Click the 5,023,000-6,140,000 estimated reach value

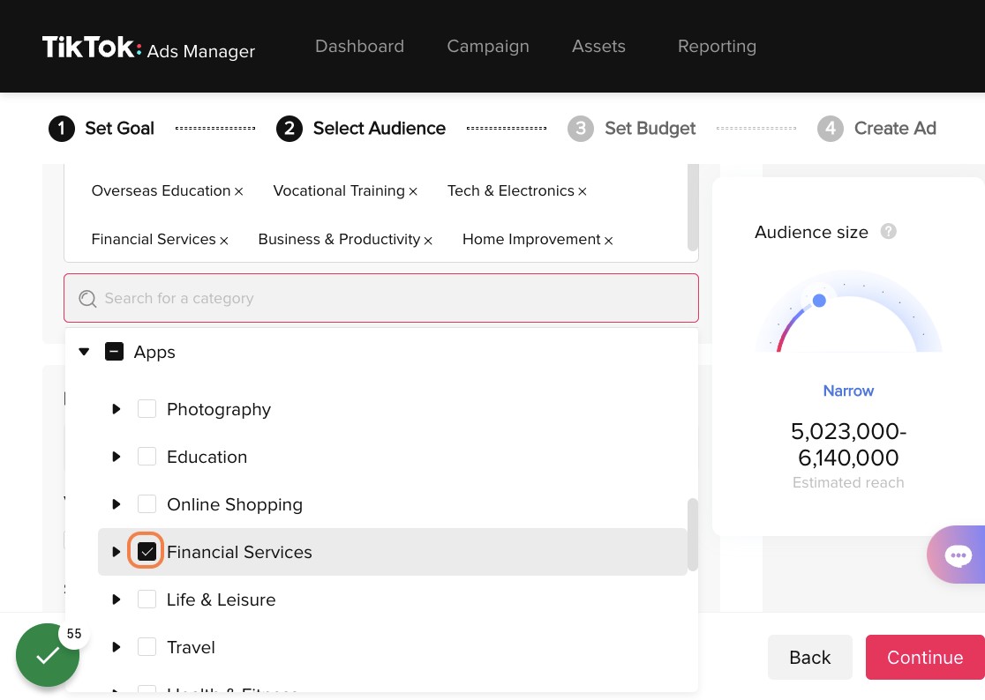pyautogui.click(x=848, y=444)
